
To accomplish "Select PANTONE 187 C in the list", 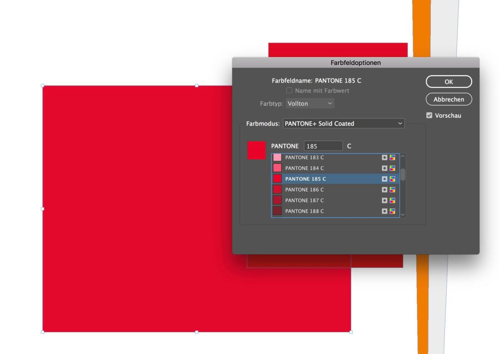I will [304, 201].
